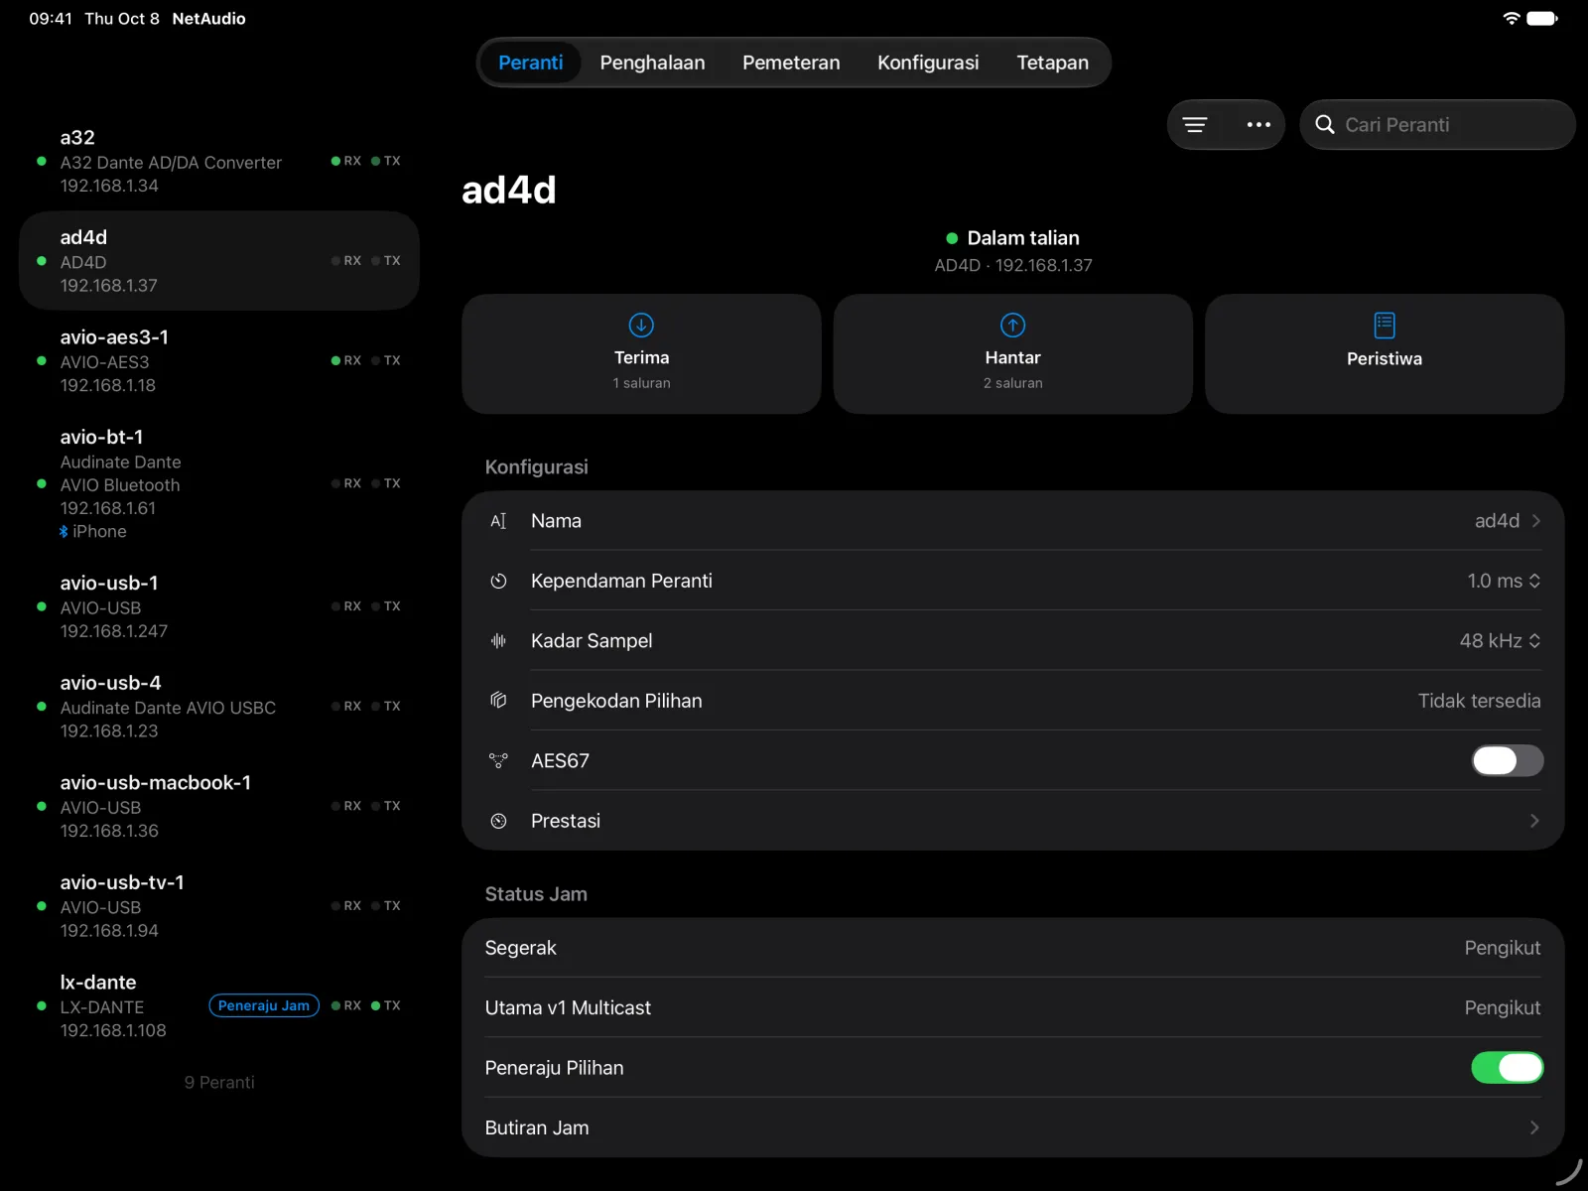1588x1191 pixels.
Task: Click the Wi-Fi status icon
Action: pyautogui.click(x=1511, y=18)
